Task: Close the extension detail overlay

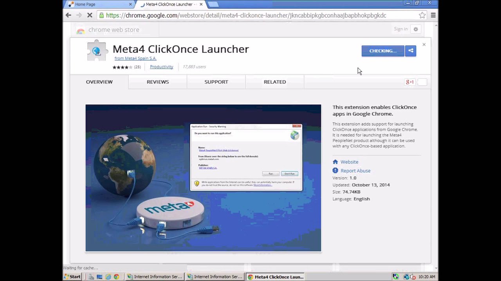Action: click(x=424, y=44)
